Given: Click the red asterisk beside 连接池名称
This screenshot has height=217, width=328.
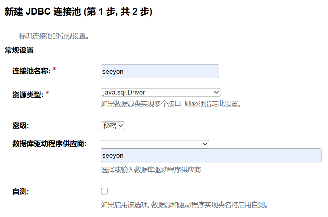Looking at the screenshot, I should [x=54, y=70].
